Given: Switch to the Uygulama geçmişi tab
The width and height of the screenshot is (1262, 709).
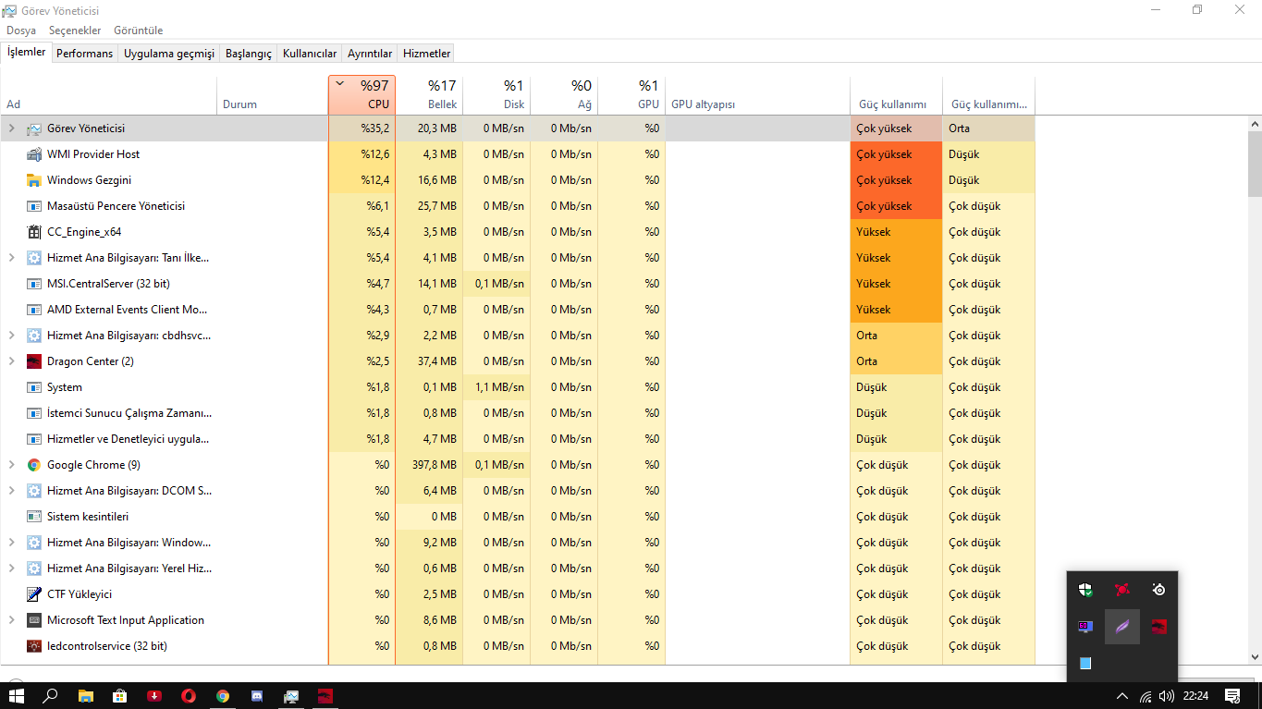Looking at the screenshot, I should (x=169, y=54).
